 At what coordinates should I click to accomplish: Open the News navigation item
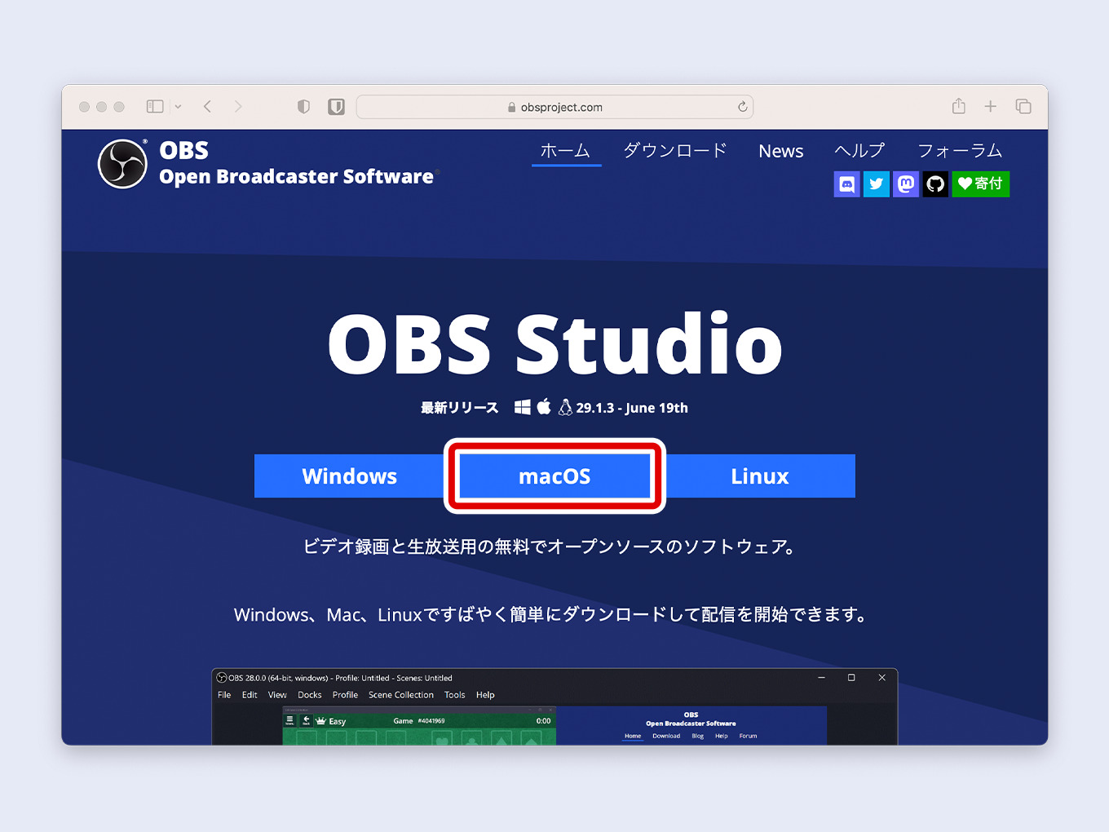pos(781,151)
